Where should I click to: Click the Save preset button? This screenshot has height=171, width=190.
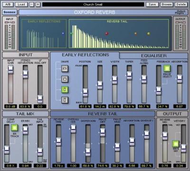(152, 4)
